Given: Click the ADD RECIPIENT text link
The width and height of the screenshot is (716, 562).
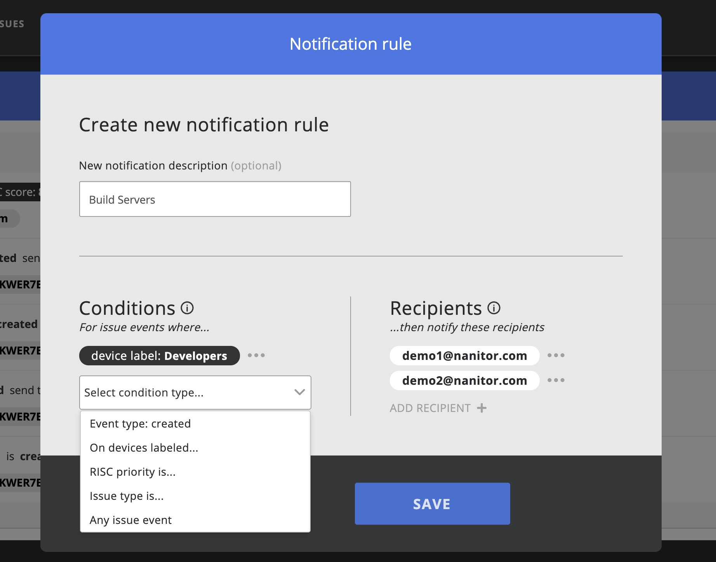Looking at the screenshot, I should 430,408.
